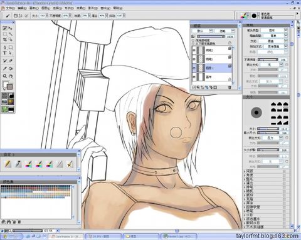
Task: Toggle the checkbox on 喷笔 brush row
Action: [x=284, y=211]
